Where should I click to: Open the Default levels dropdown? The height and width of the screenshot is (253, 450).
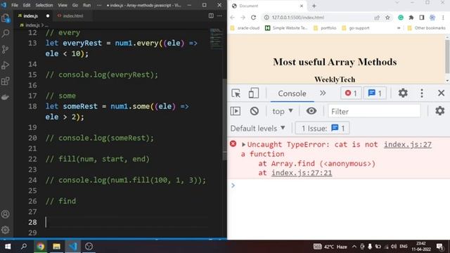[x=258, y=128]
